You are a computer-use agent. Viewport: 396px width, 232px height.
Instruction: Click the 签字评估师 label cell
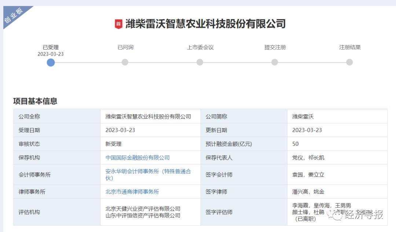[244, 212]
